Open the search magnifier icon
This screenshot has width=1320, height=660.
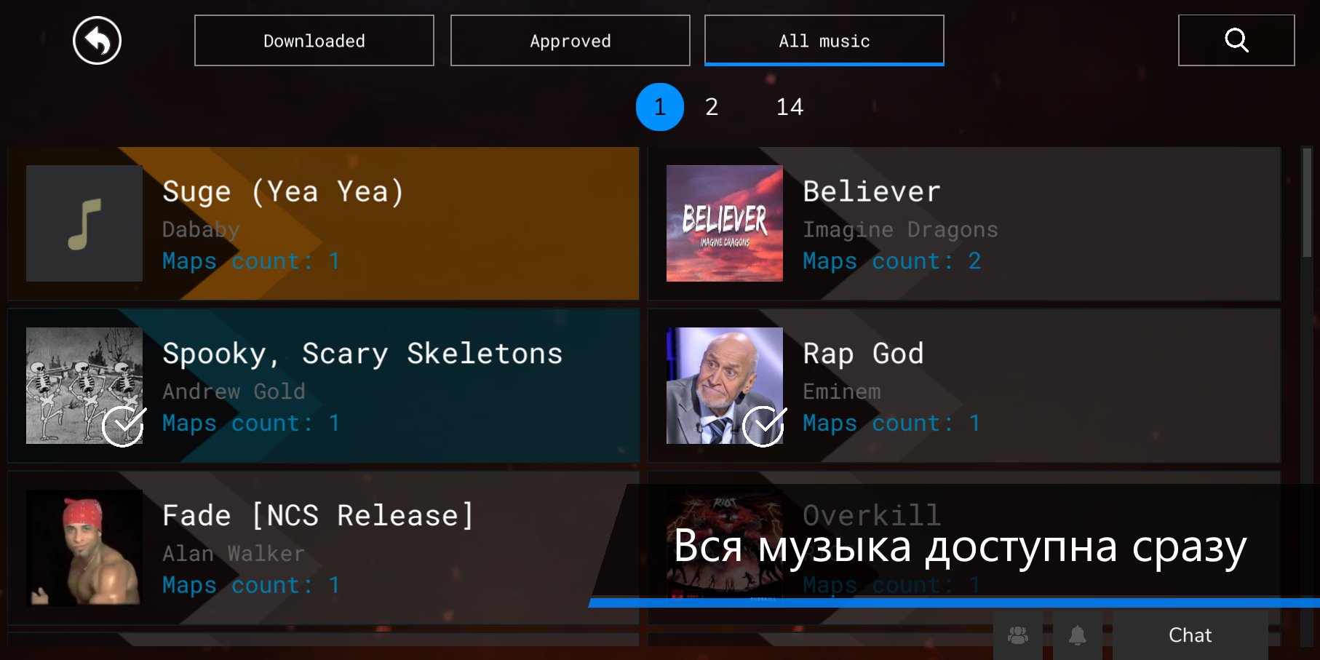pos(1236,40)
